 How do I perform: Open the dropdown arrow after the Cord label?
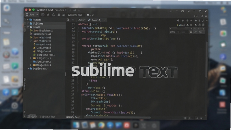click(x=105, y=20)
